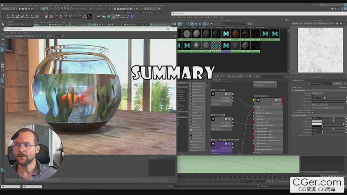Select the checkered material swatch in Hypershade browser
This screenshot has height=195, width=347.
(216, 46)
